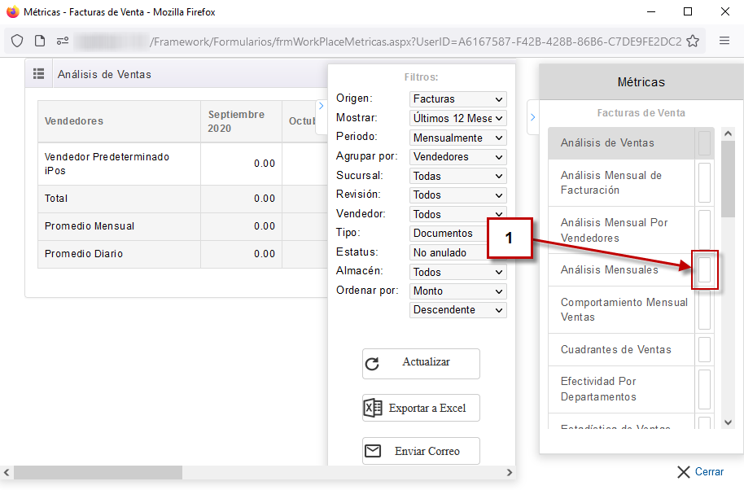Toggle the checkbox for Análisis Mensual de Facturación
The height and width of the screenshot is (490, 744).
705,182
